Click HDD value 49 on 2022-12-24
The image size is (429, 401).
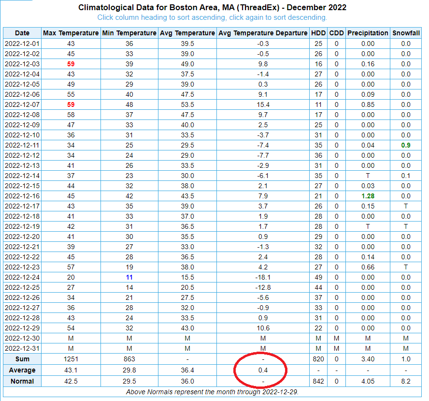tap(318, 277)
